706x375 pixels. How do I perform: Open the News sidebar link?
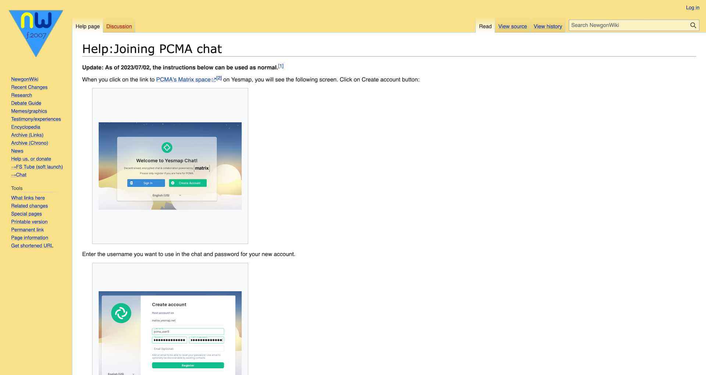pos(17,151)
